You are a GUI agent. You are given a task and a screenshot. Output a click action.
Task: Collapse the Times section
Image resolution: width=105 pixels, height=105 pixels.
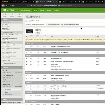coord(2,19)
